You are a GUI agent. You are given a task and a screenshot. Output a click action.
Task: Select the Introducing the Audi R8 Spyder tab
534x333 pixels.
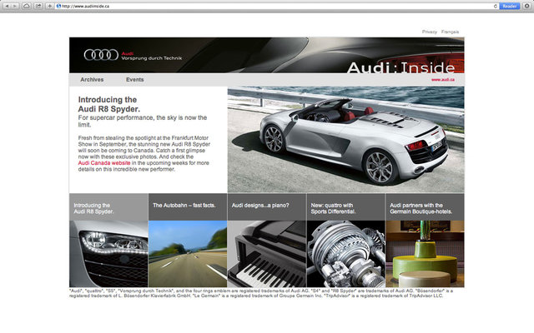108,207
